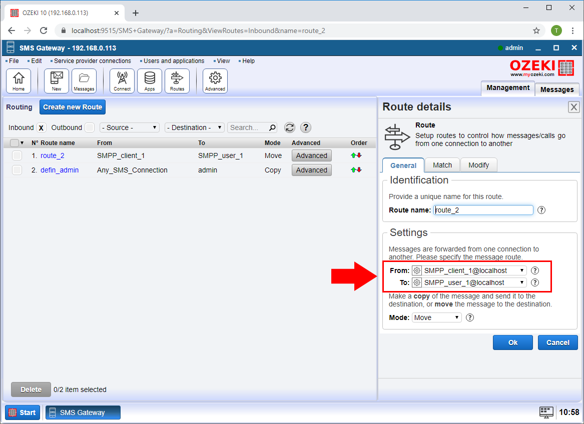
Task: Click the Cancel button
Action: click(557, 343)
